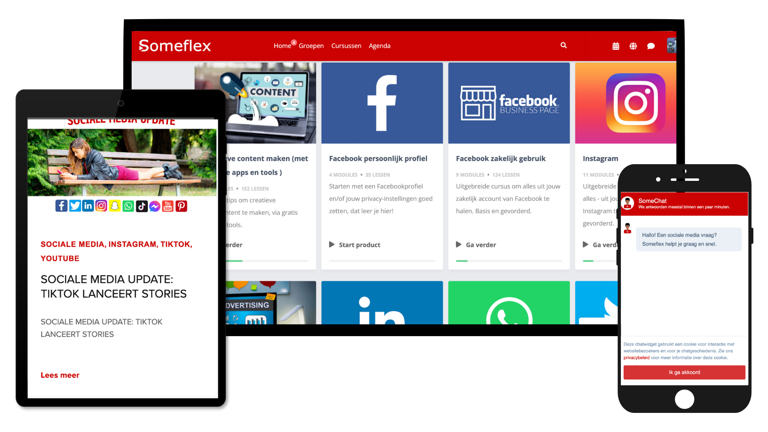The image size is (768, 432).
Task: Click Facebook persoonlijk profiel progress bar
Action: click(x=382, y=261)
